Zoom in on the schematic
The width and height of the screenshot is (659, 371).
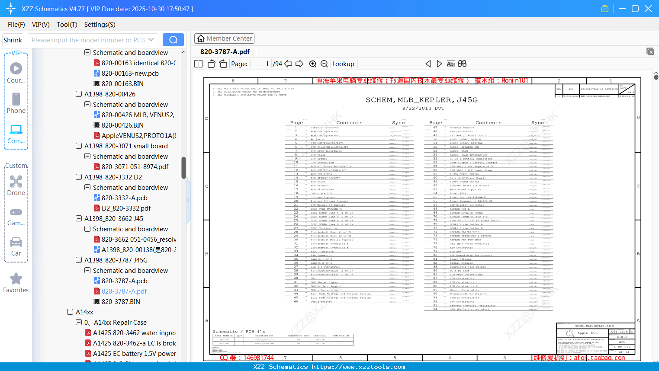click(x=313, y=64)
